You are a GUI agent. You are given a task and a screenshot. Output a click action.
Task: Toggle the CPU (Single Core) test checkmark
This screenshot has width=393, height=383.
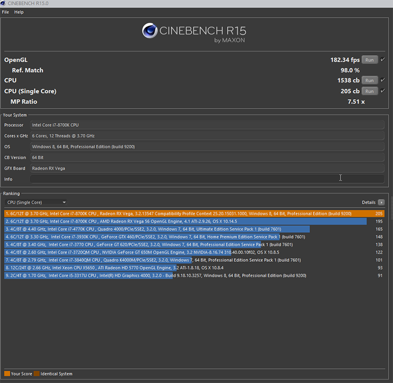tap(383, 91)
